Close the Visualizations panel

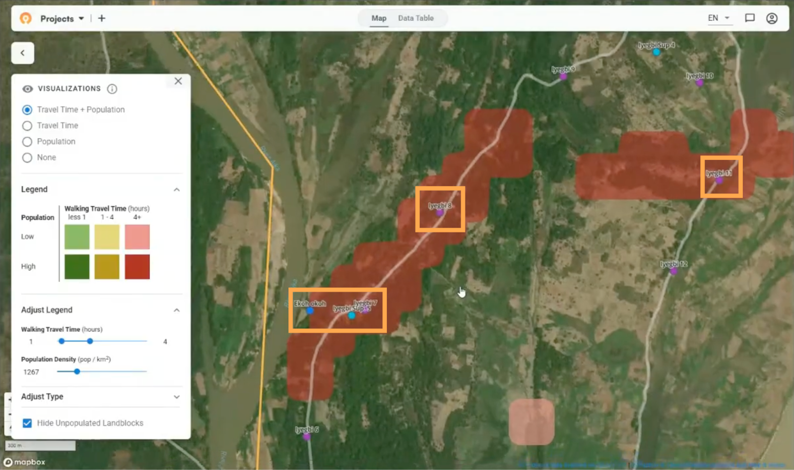pos(178,81)
